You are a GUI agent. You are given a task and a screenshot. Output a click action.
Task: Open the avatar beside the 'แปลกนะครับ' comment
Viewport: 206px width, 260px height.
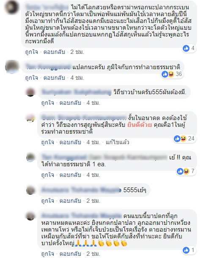tap(12, 67)
